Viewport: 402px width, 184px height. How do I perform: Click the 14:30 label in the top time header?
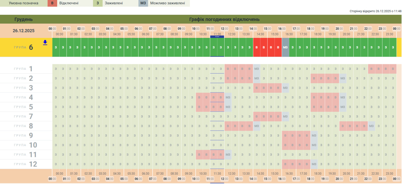tap(260, 34)
